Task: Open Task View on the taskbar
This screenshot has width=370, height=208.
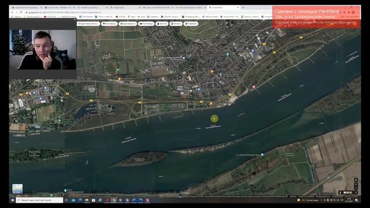Action: (x=66, y=200)
